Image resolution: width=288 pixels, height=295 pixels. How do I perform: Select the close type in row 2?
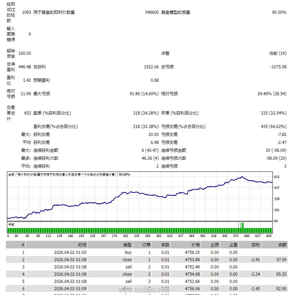(127, 260)
